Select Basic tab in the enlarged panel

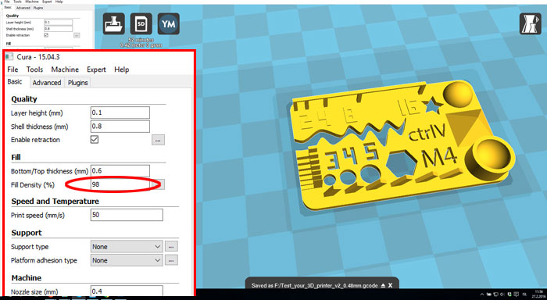(15, 81)
